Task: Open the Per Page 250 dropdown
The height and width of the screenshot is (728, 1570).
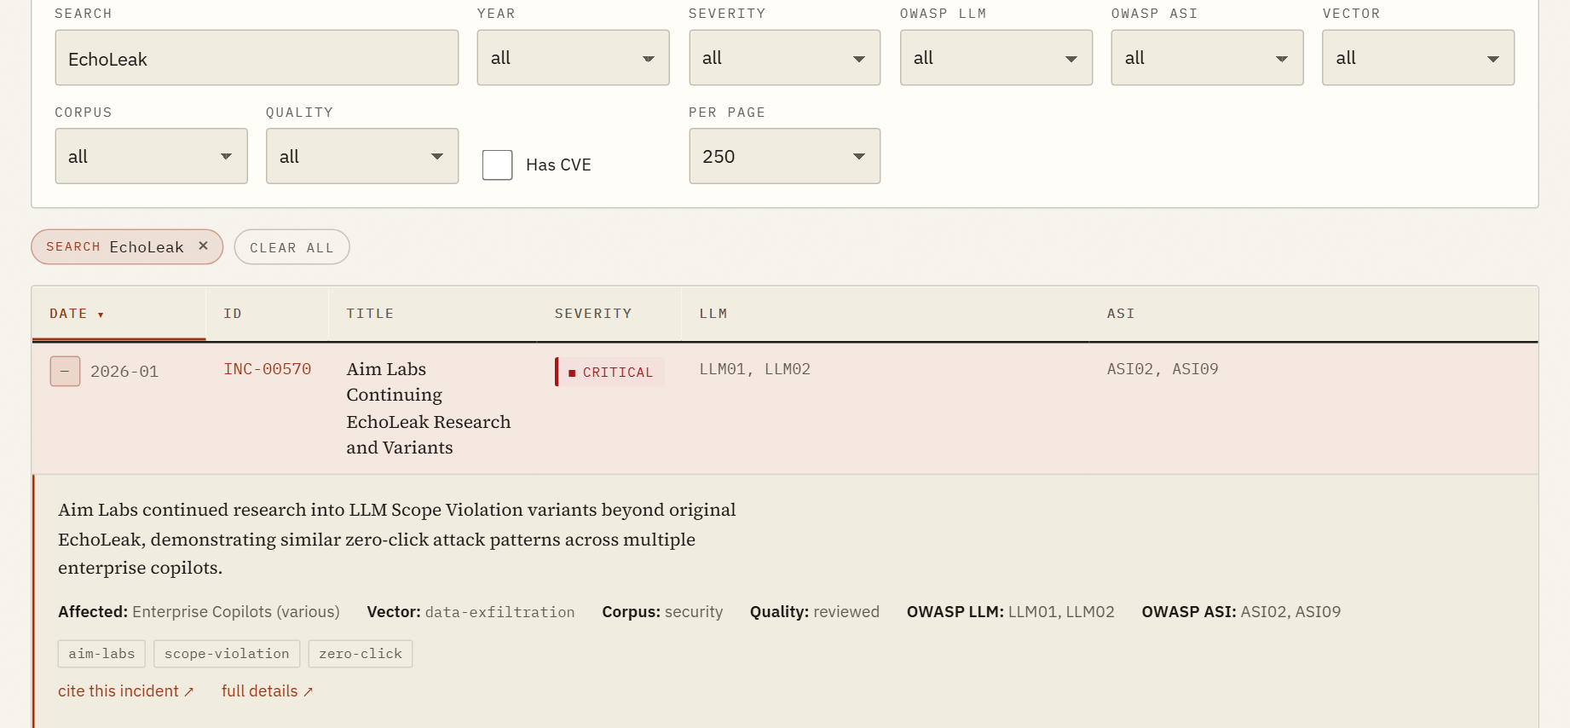Action: click(784, 156)
